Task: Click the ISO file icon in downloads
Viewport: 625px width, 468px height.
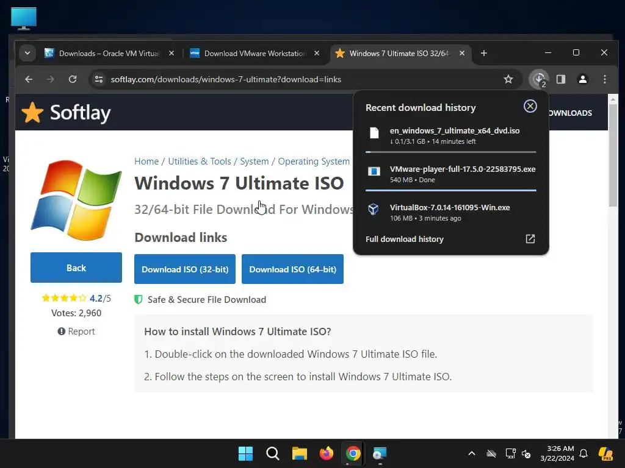Action: (x=374, y=133)
